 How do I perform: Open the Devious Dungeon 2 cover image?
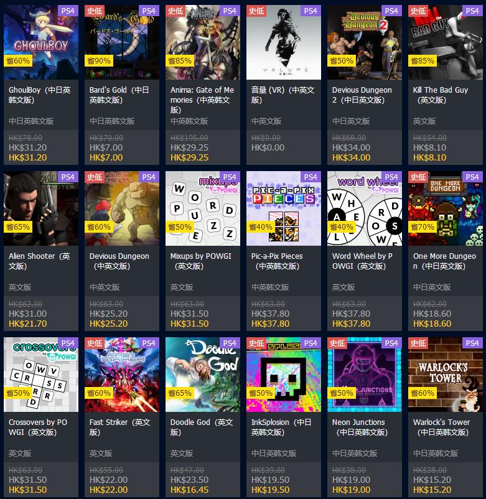point(365,42)
